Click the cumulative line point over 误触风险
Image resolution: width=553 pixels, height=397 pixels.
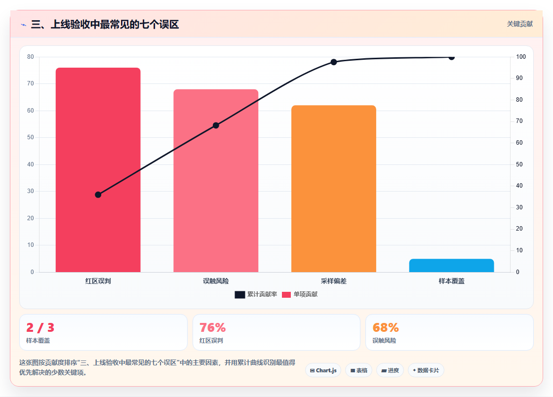point(216,125)
